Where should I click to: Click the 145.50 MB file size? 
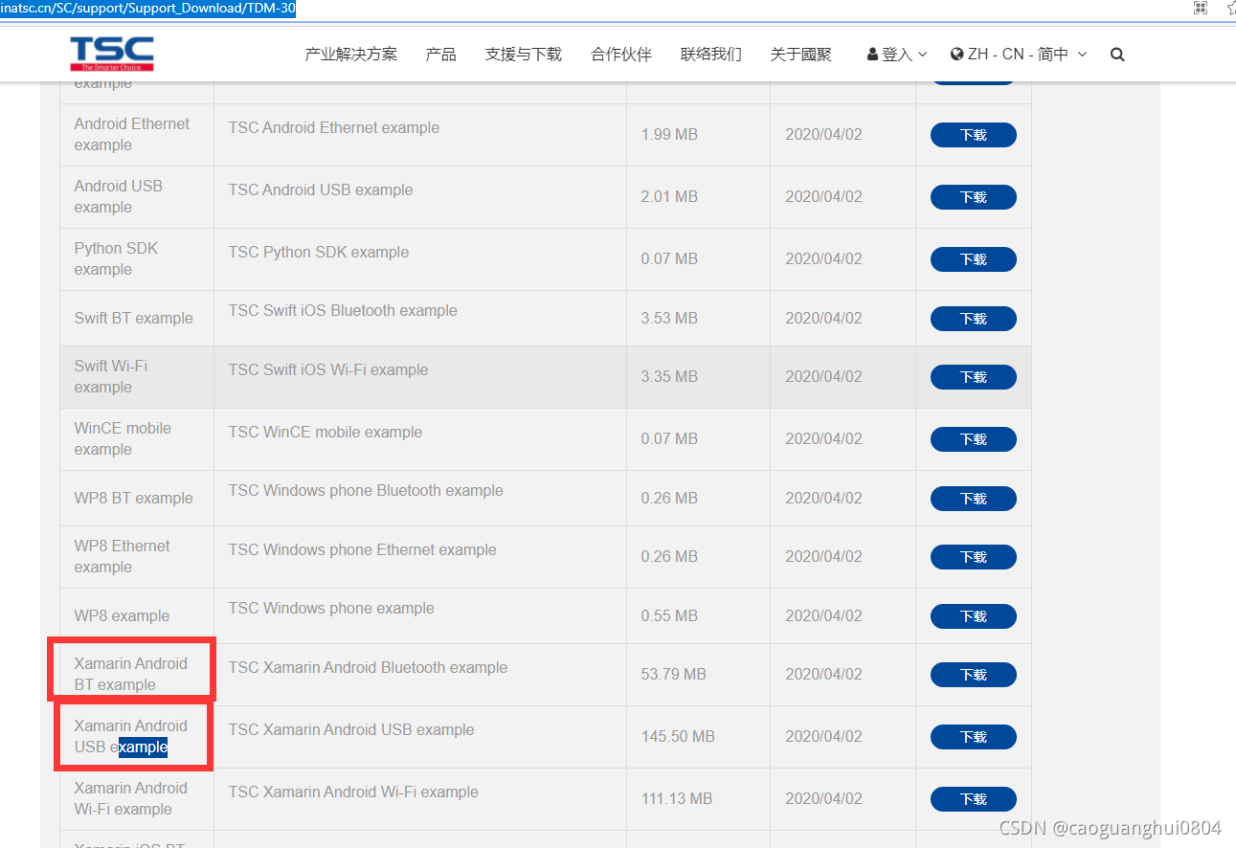tap(678, 736)
